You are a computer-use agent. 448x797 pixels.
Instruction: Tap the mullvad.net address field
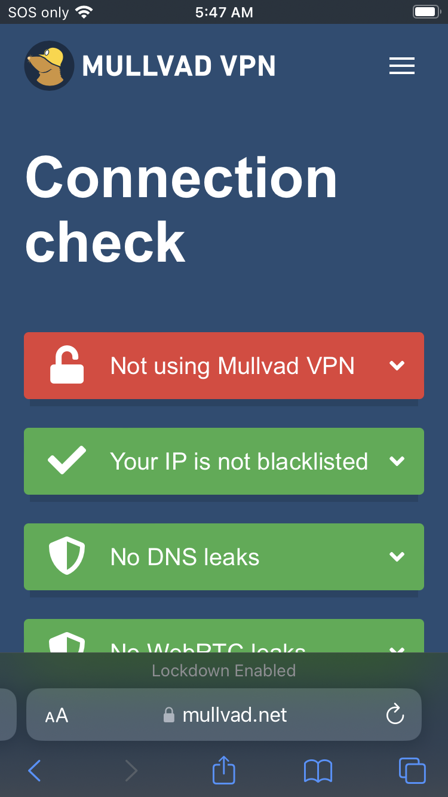224,715
